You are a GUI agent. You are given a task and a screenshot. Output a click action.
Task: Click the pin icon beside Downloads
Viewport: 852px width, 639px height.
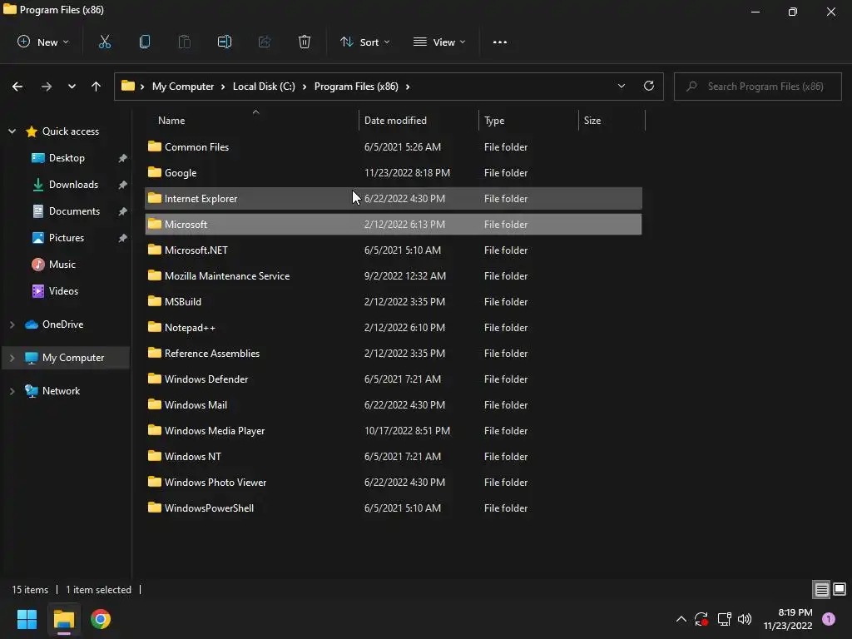(x=123, y=185)
